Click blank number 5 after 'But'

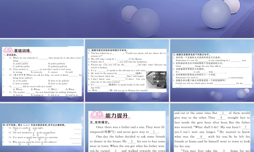(x=223, y=113)
